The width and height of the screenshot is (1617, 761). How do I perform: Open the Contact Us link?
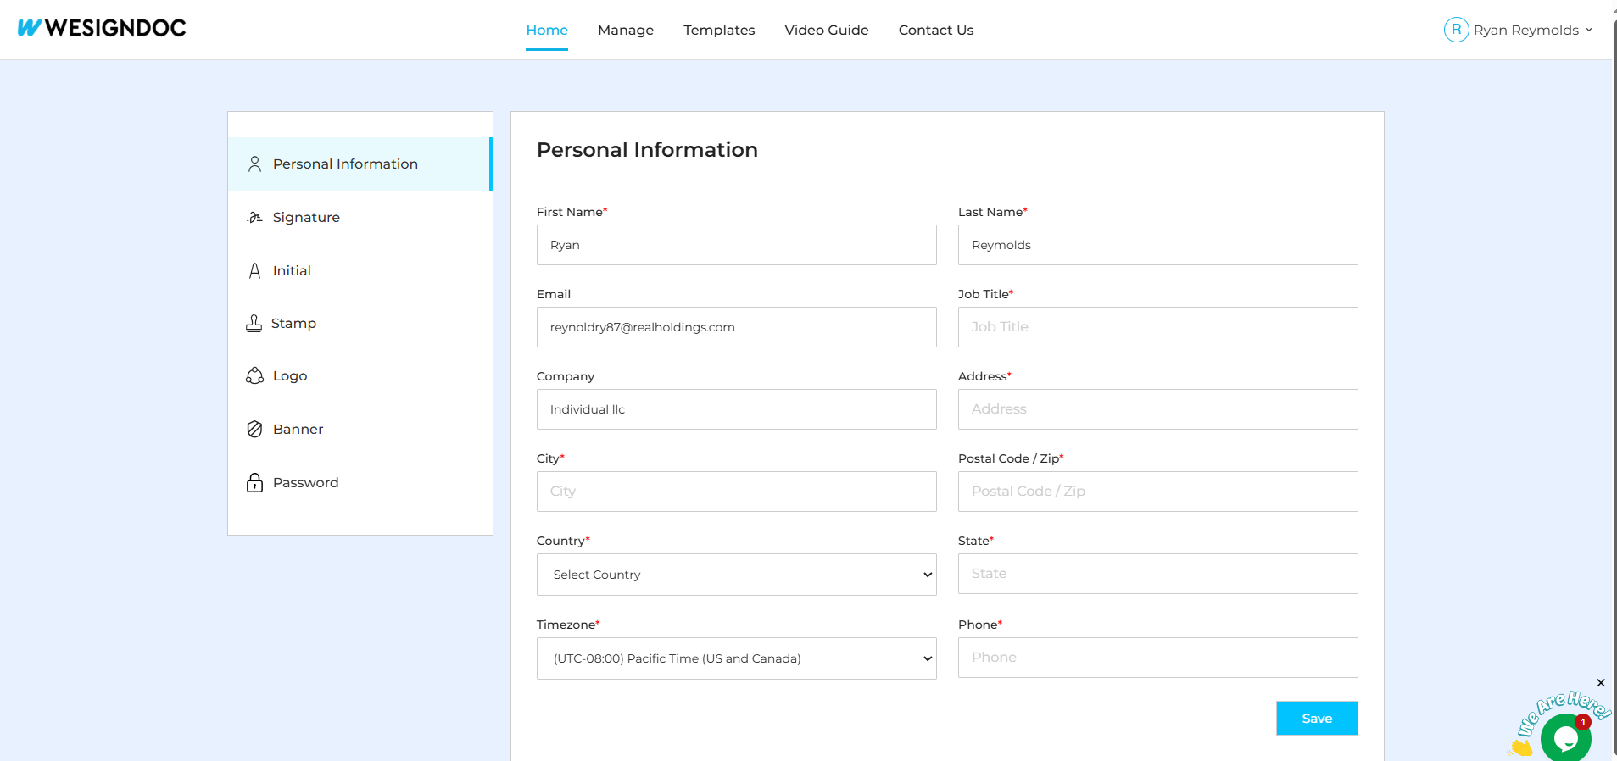tap(935, 31)
